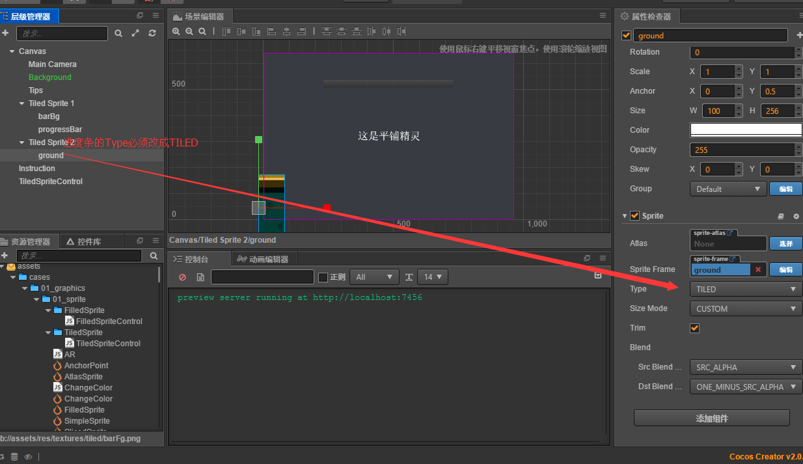This screenshot has width=803, height=464.
Task: Select Background node in hierarchy
Action: point(50,77)
